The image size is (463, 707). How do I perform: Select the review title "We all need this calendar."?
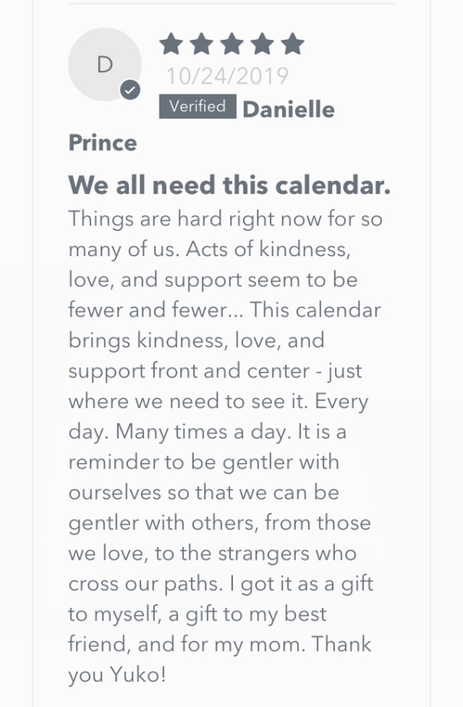pyautogui.click(x=229, y=185)
